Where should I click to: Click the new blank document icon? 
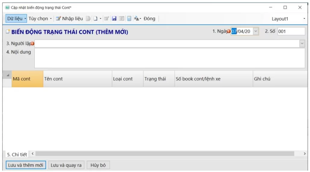click(95, 19)
